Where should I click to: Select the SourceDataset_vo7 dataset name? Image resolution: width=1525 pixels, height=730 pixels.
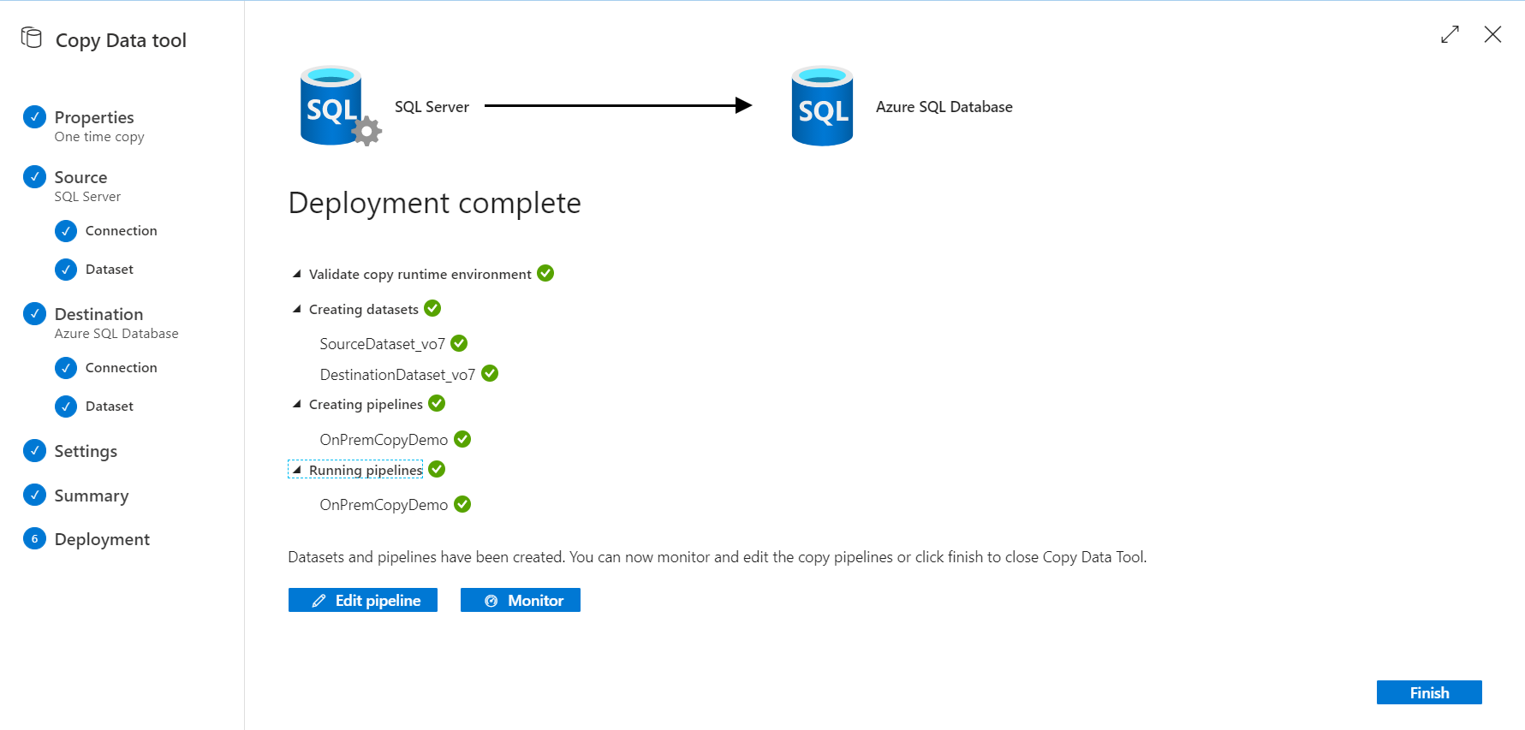tap(383, 344)
